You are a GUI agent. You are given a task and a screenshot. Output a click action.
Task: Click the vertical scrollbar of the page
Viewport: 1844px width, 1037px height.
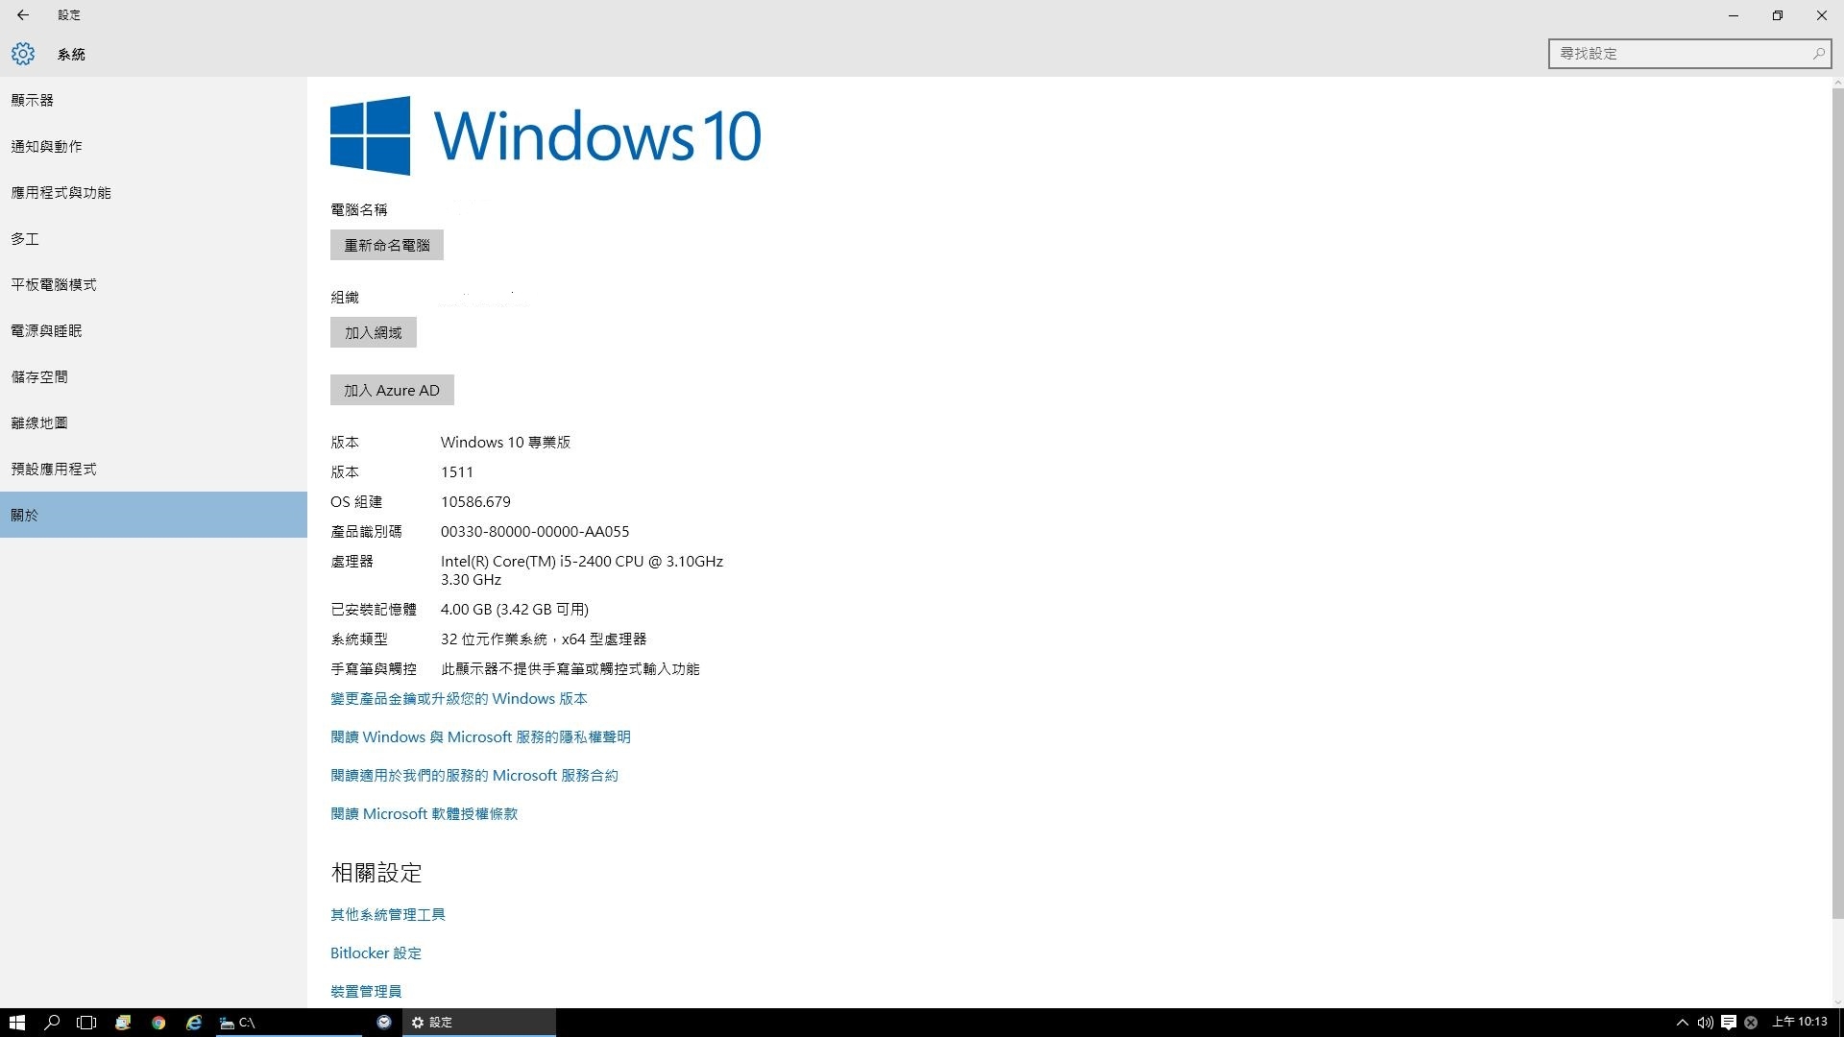coord(1837,504)
